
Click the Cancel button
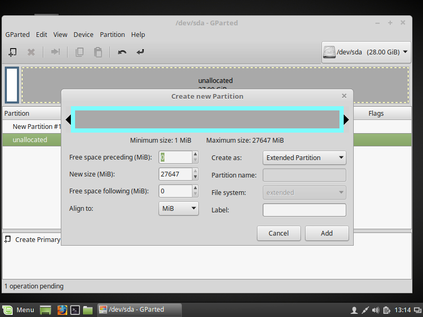pyautogui.click(x=279, y=233)
